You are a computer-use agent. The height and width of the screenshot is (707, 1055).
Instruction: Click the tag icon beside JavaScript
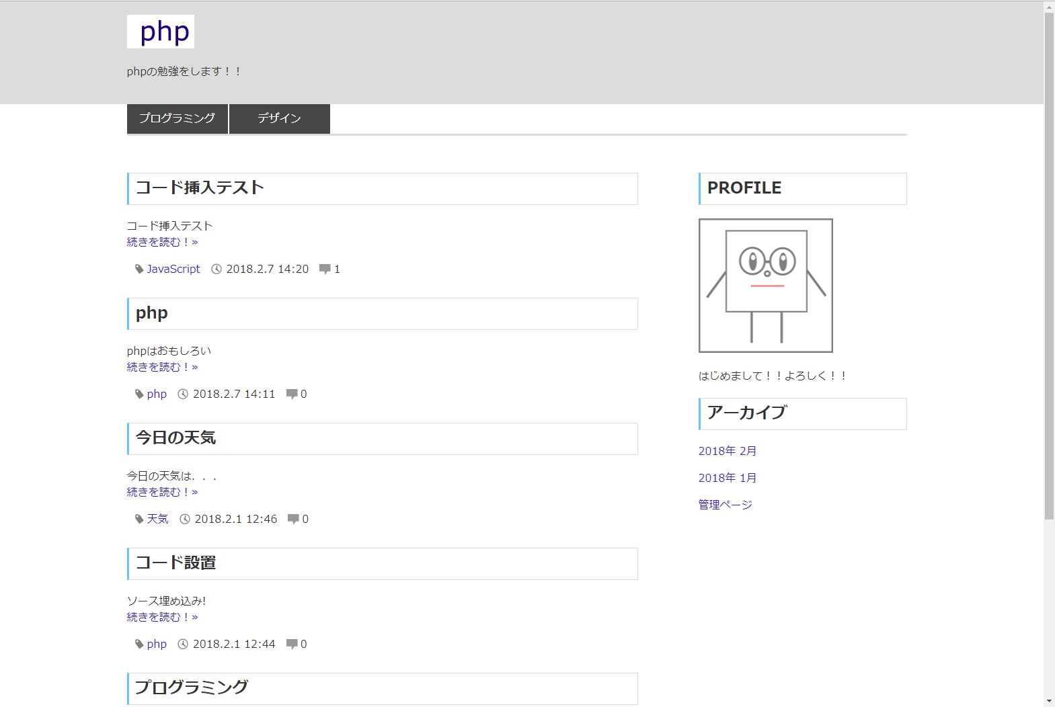pos(139,269)
